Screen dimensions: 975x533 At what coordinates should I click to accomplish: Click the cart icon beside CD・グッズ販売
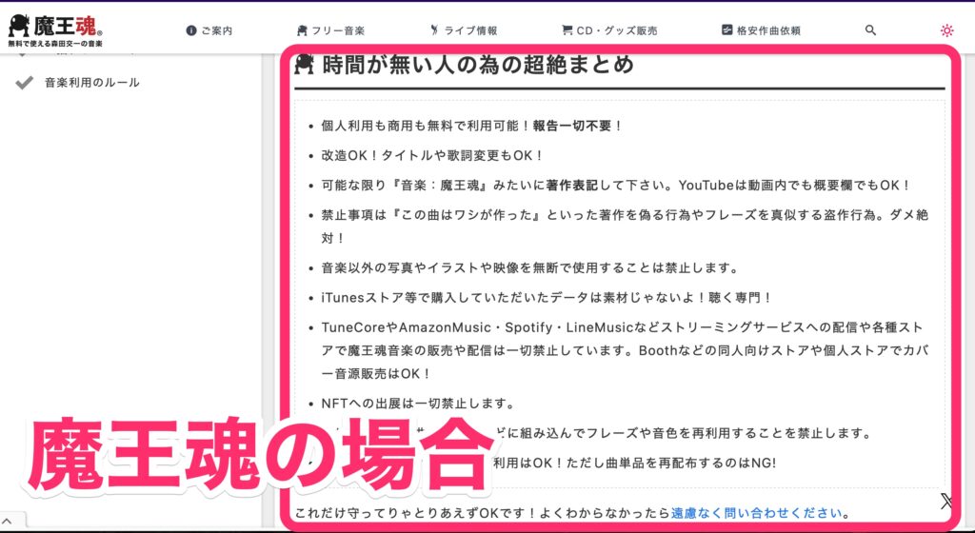(x=567, y=30)
